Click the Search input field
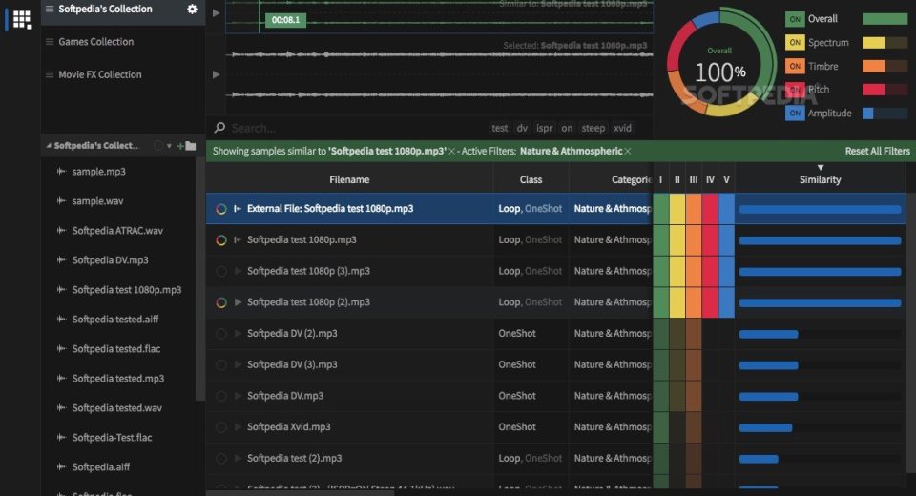The height and width of the screenshot is (496, 916). click(x=356, y=128)
